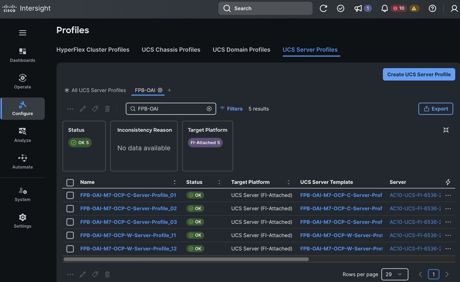Click the Export button
The height and width of the screenshot is (282, 460).
tap(435, 109)
